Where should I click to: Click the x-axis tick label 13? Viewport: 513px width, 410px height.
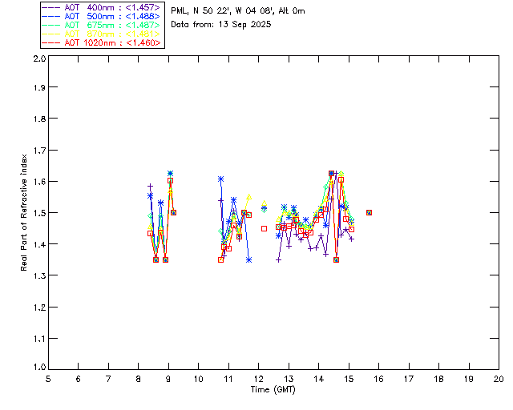coord(289,379)
